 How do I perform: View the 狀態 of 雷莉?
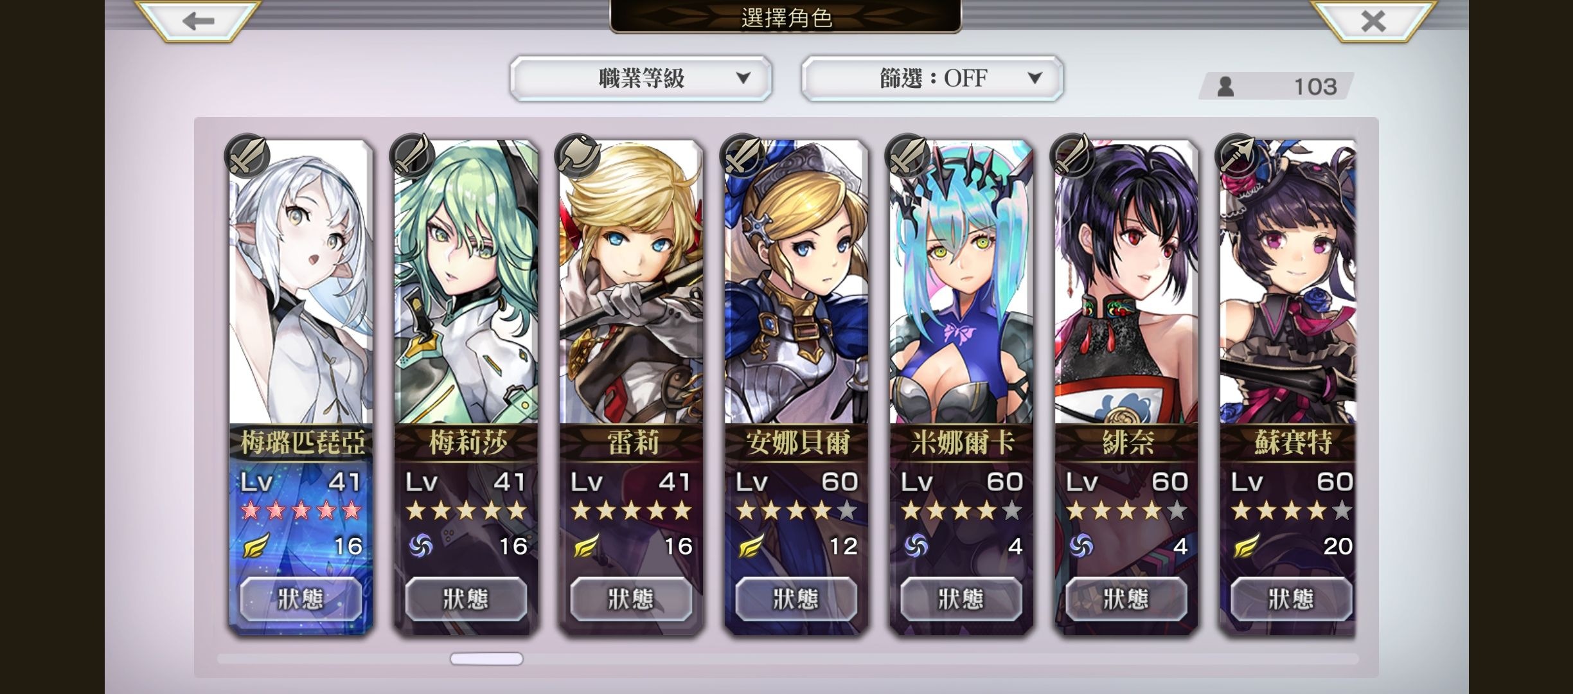point(631,599)
